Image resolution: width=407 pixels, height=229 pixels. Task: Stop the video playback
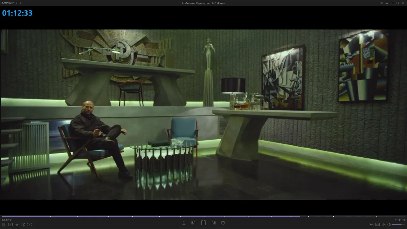pyautogui.click(x=223, y=223)
